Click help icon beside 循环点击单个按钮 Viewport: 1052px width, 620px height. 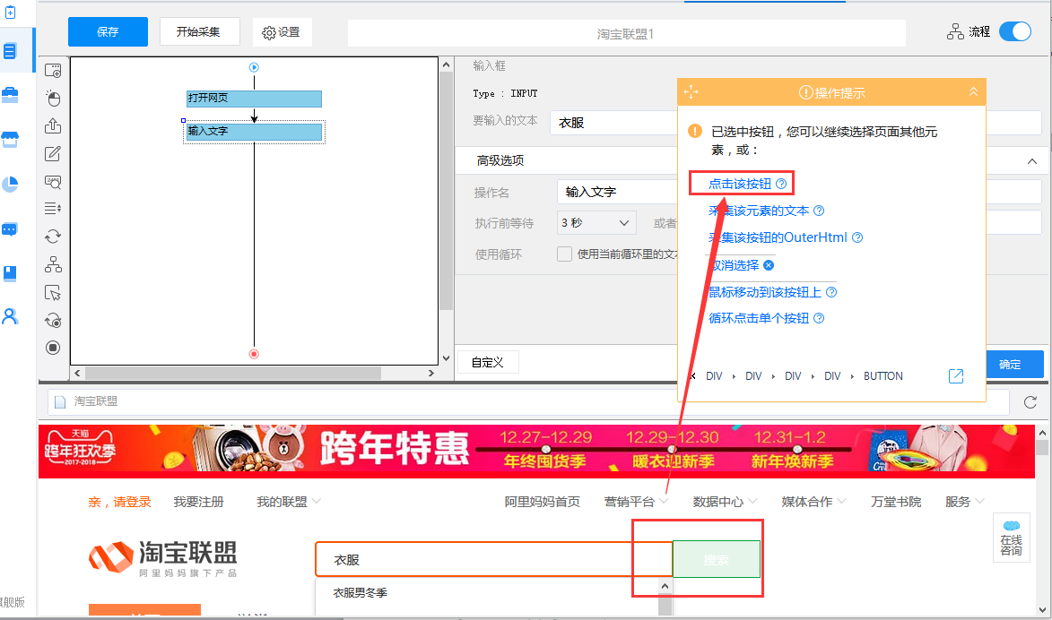coord(819,318)
